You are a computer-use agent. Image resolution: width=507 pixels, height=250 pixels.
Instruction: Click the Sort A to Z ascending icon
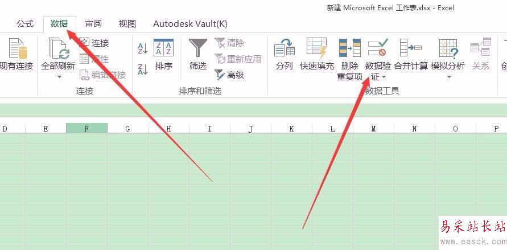click(143, 48)
